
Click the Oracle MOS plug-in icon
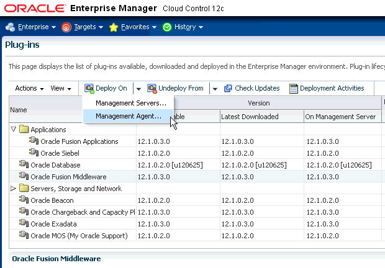click(24, 234)
